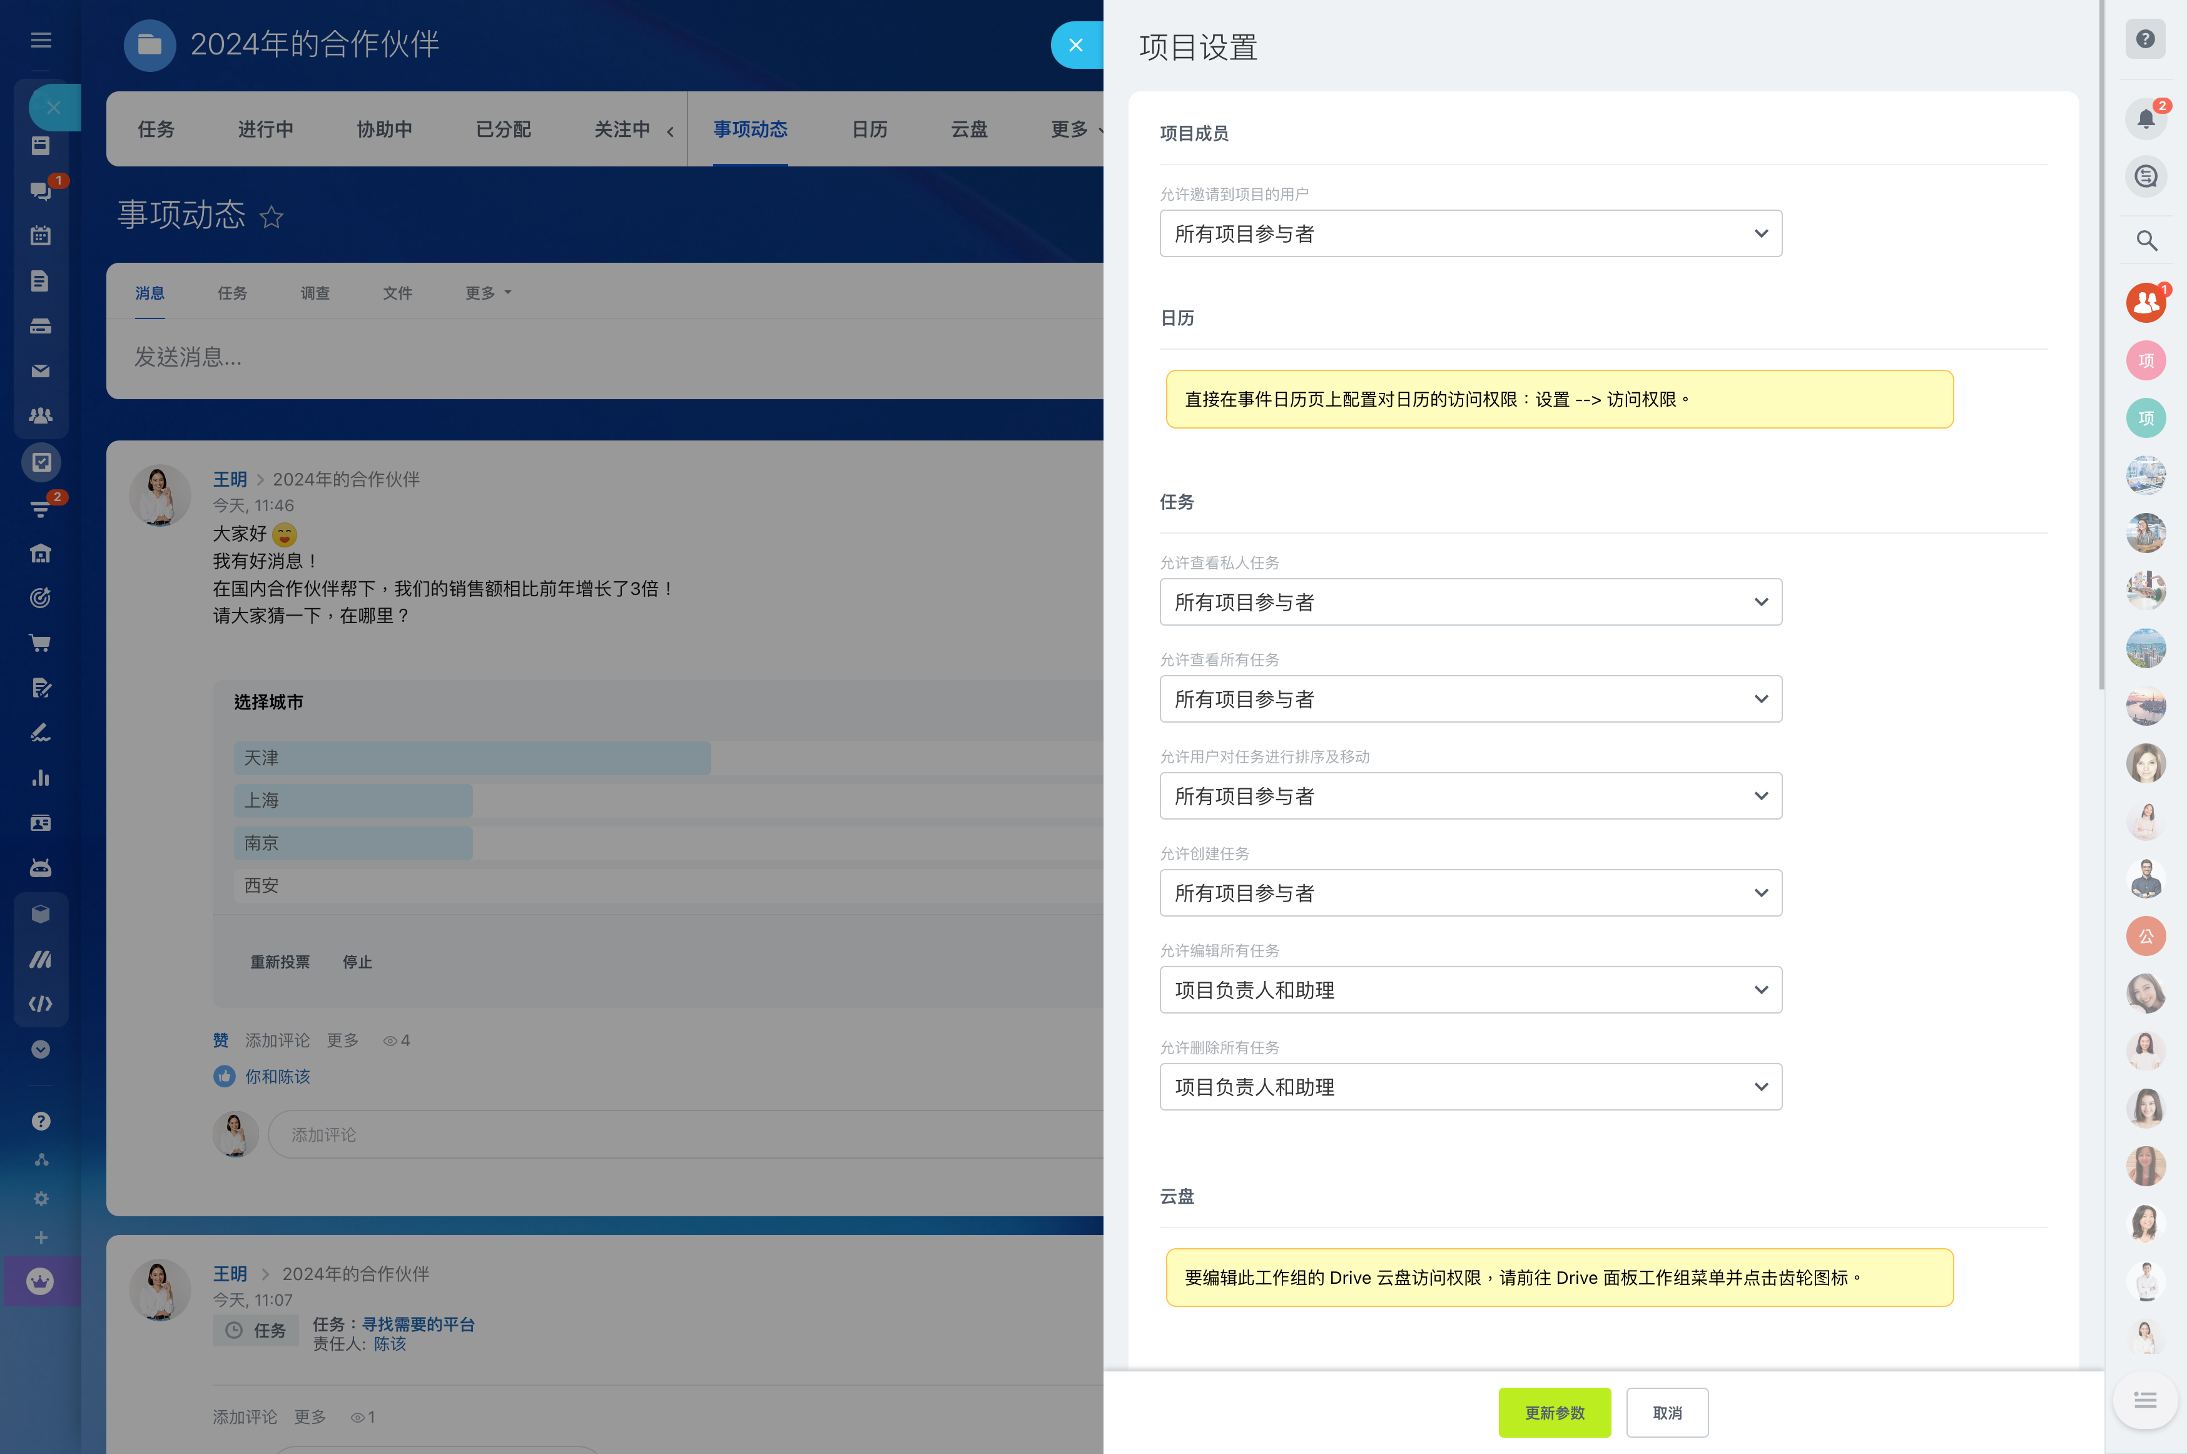The height and width of the screenshot is (1454, 2187).
Task: Switch to the 日历 tab
Action: click(869, 130)
